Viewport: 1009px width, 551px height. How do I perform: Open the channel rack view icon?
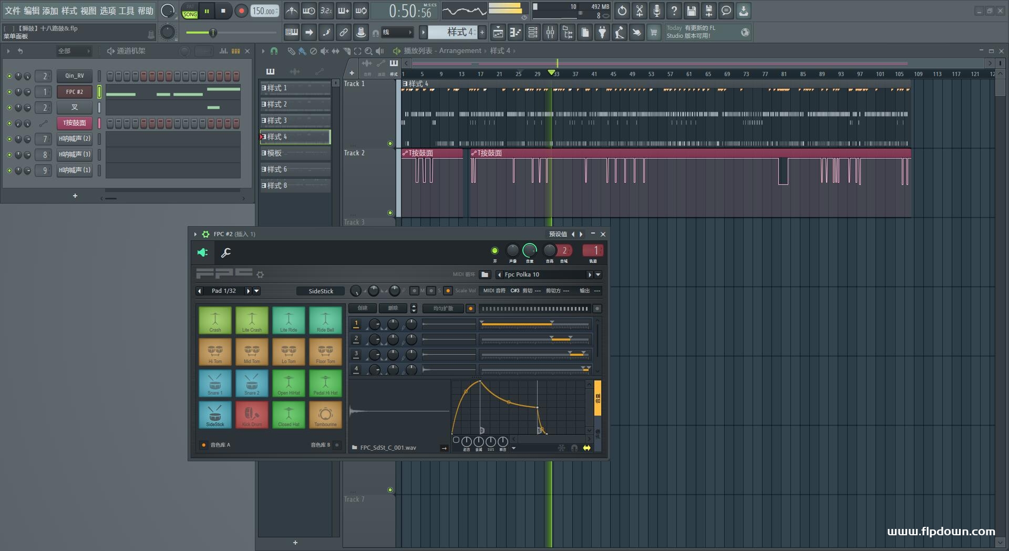(533, 33)
